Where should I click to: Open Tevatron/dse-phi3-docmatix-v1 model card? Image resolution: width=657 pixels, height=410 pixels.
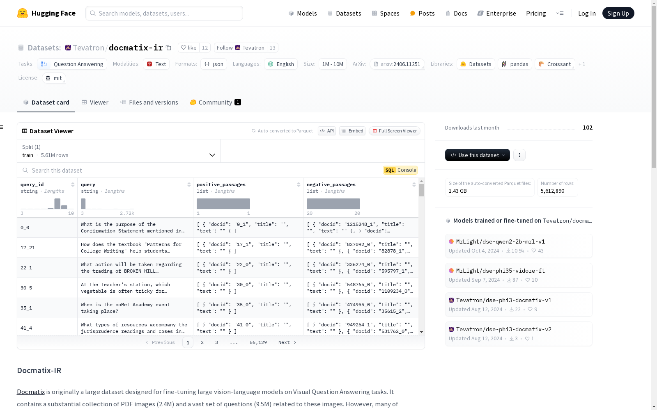[x=519, y=305]
